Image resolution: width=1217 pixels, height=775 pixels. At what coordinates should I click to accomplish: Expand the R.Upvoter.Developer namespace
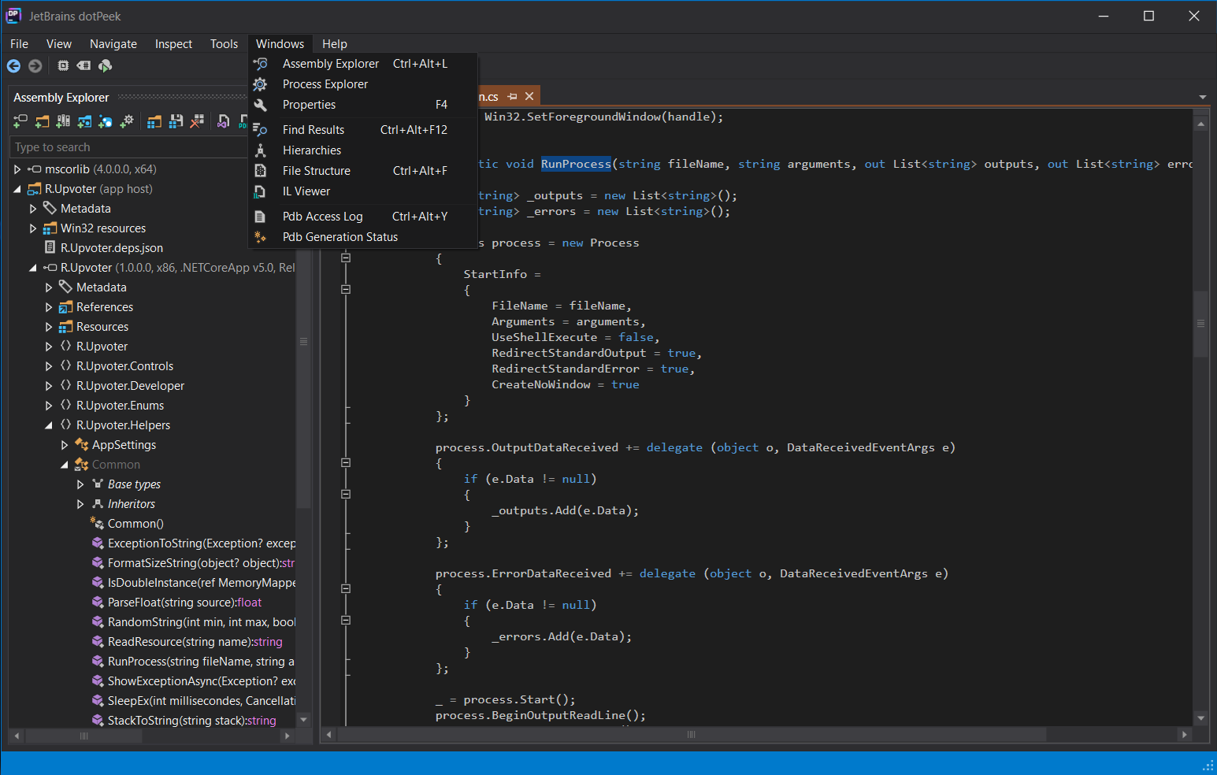tap(49, 386)
